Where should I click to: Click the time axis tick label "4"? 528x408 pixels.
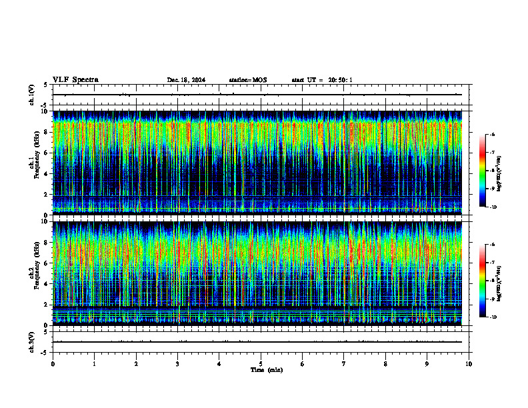(219, 364)
